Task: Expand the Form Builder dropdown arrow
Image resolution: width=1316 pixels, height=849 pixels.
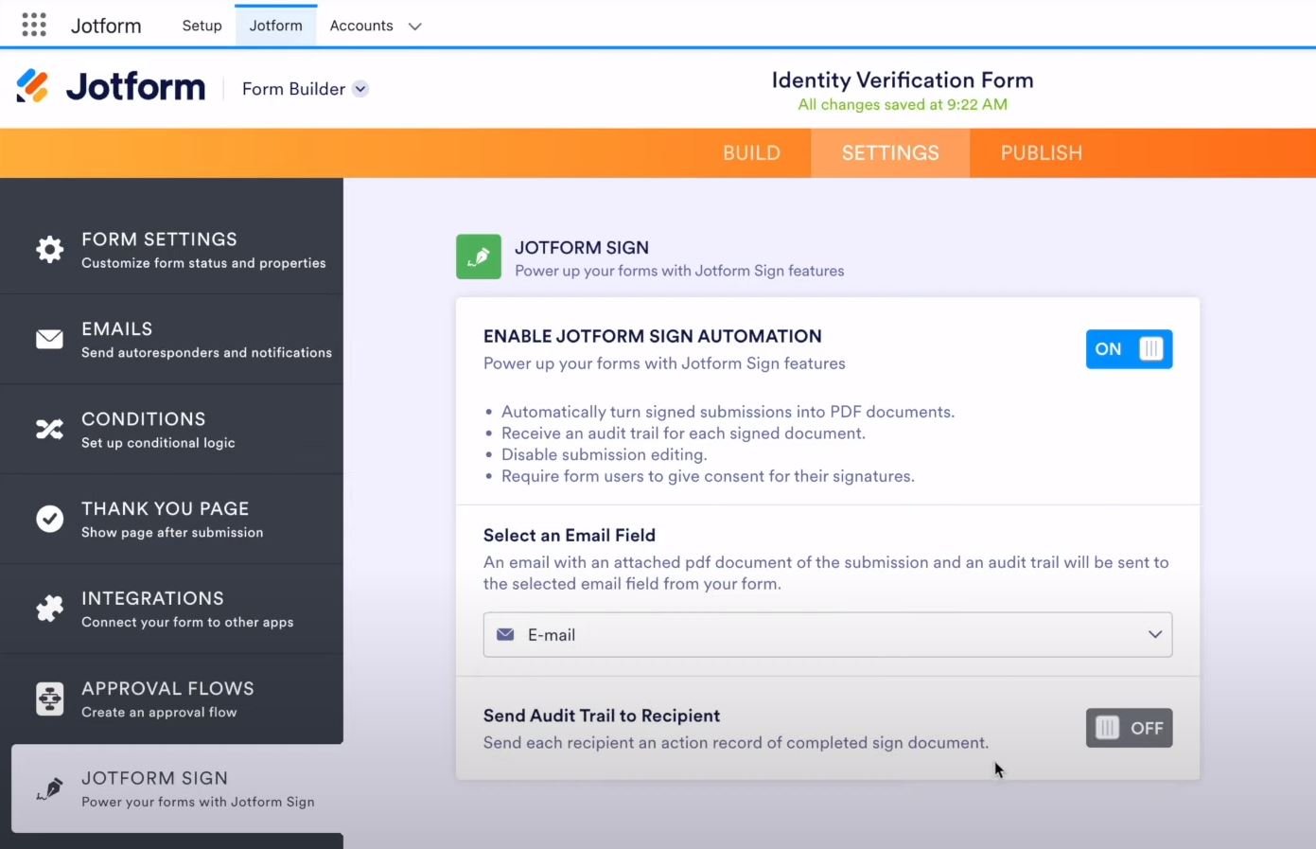Action: point(360,89)
